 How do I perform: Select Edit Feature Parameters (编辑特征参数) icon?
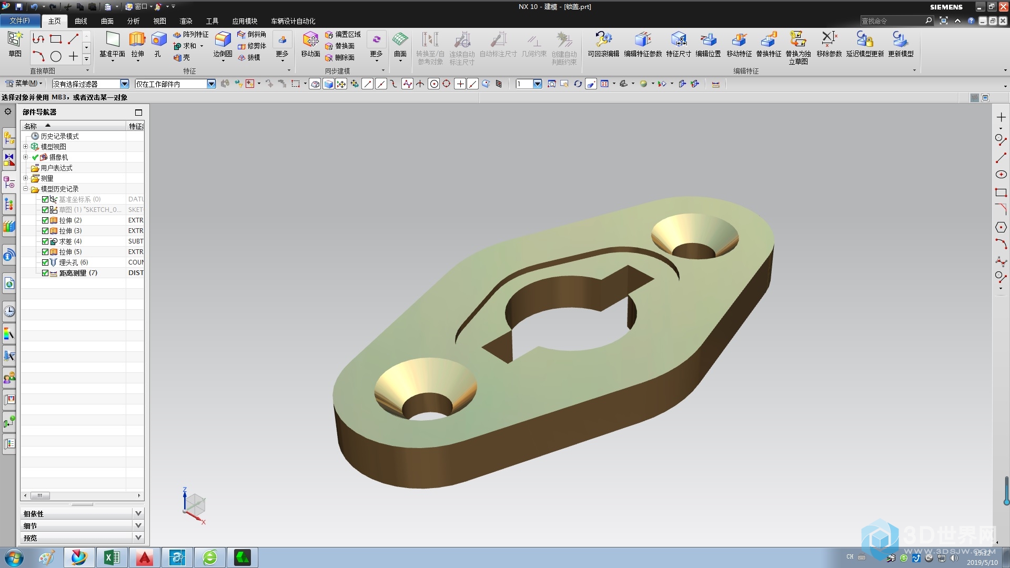(643, 44)
